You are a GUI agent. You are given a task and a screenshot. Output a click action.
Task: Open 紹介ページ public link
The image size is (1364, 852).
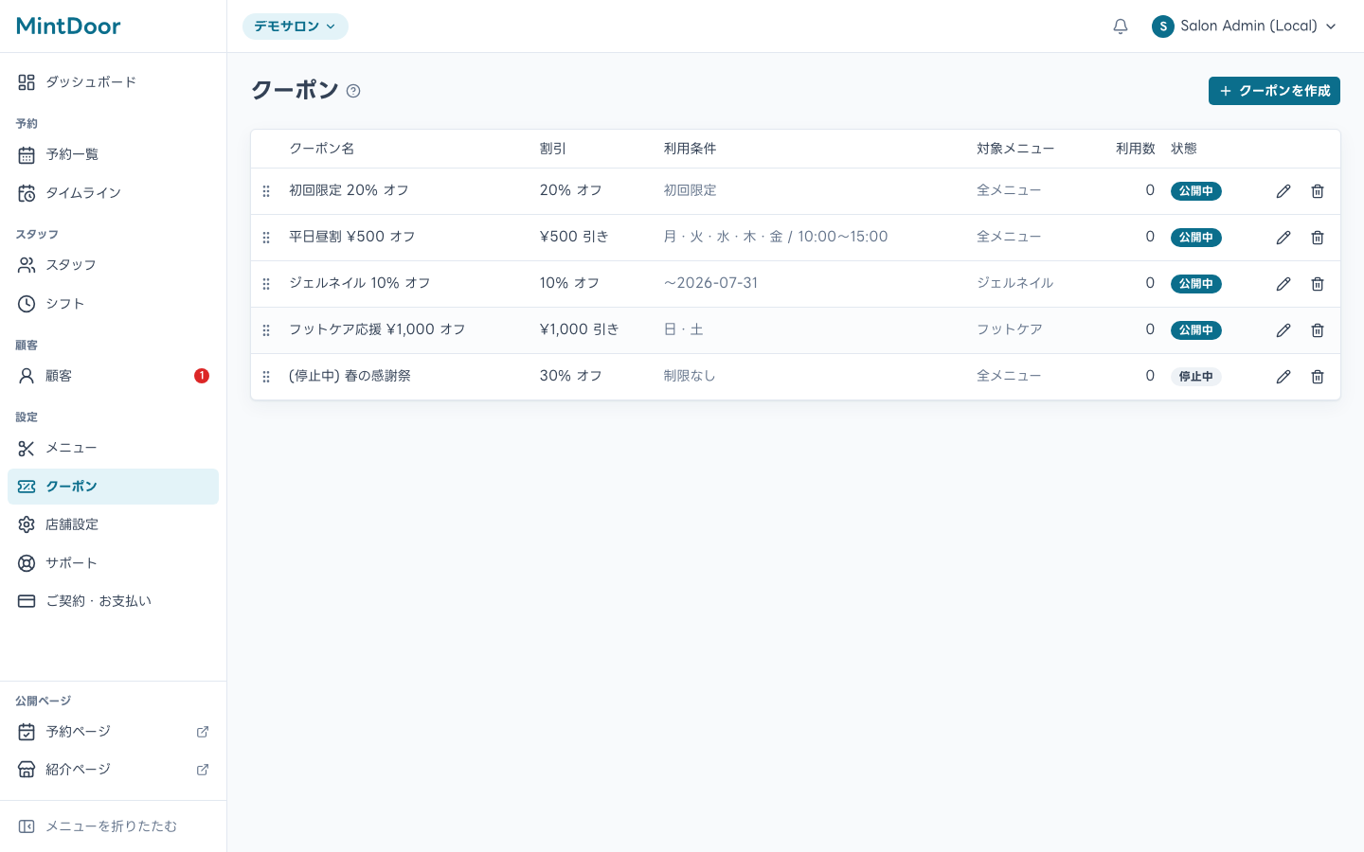tap(113, 770)
